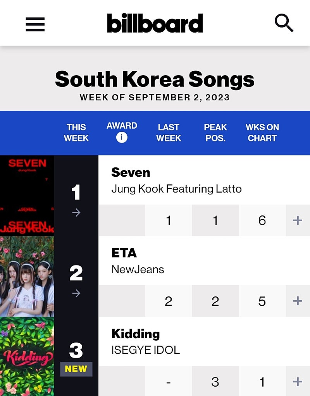The image size is (310, 396).
Task: Click the NEW badge on rank 3
Action: (x=76, y=369)
